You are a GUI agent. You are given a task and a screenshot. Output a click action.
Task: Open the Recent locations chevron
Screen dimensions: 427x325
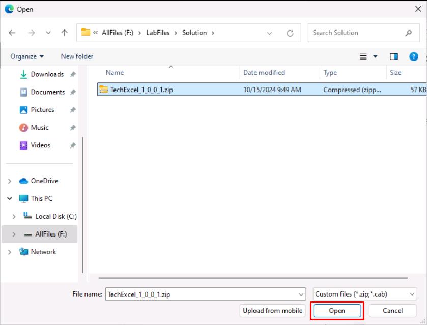(x=48, y=33)
